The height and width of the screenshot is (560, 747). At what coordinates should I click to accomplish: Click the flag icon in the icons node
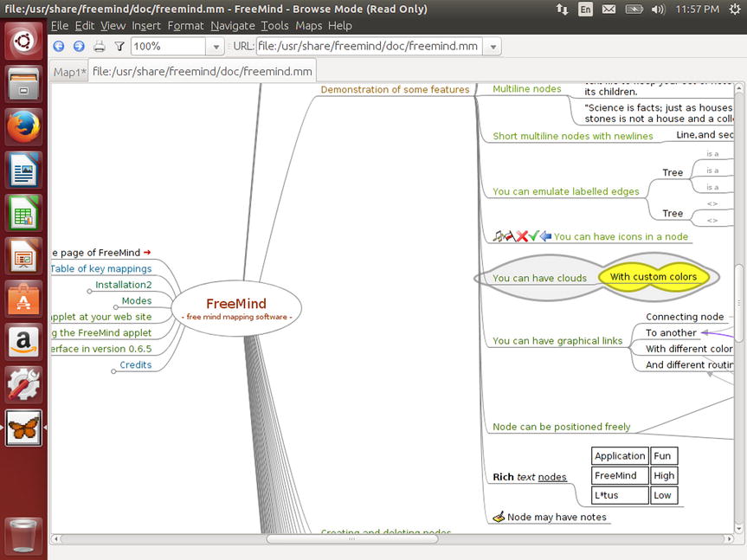(509, 236)
